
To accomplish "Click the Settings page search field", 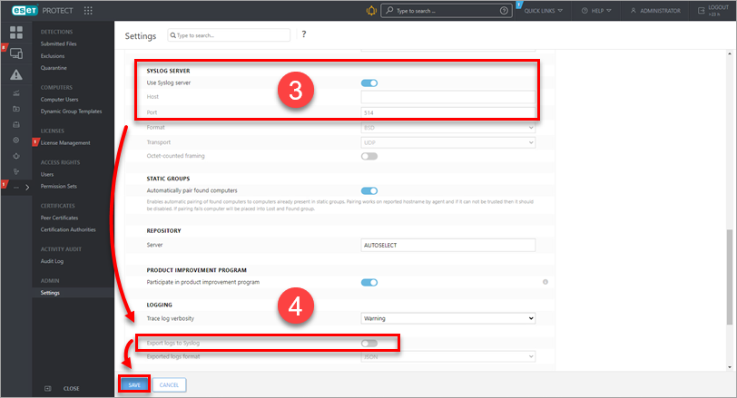I will click(229, 35).
